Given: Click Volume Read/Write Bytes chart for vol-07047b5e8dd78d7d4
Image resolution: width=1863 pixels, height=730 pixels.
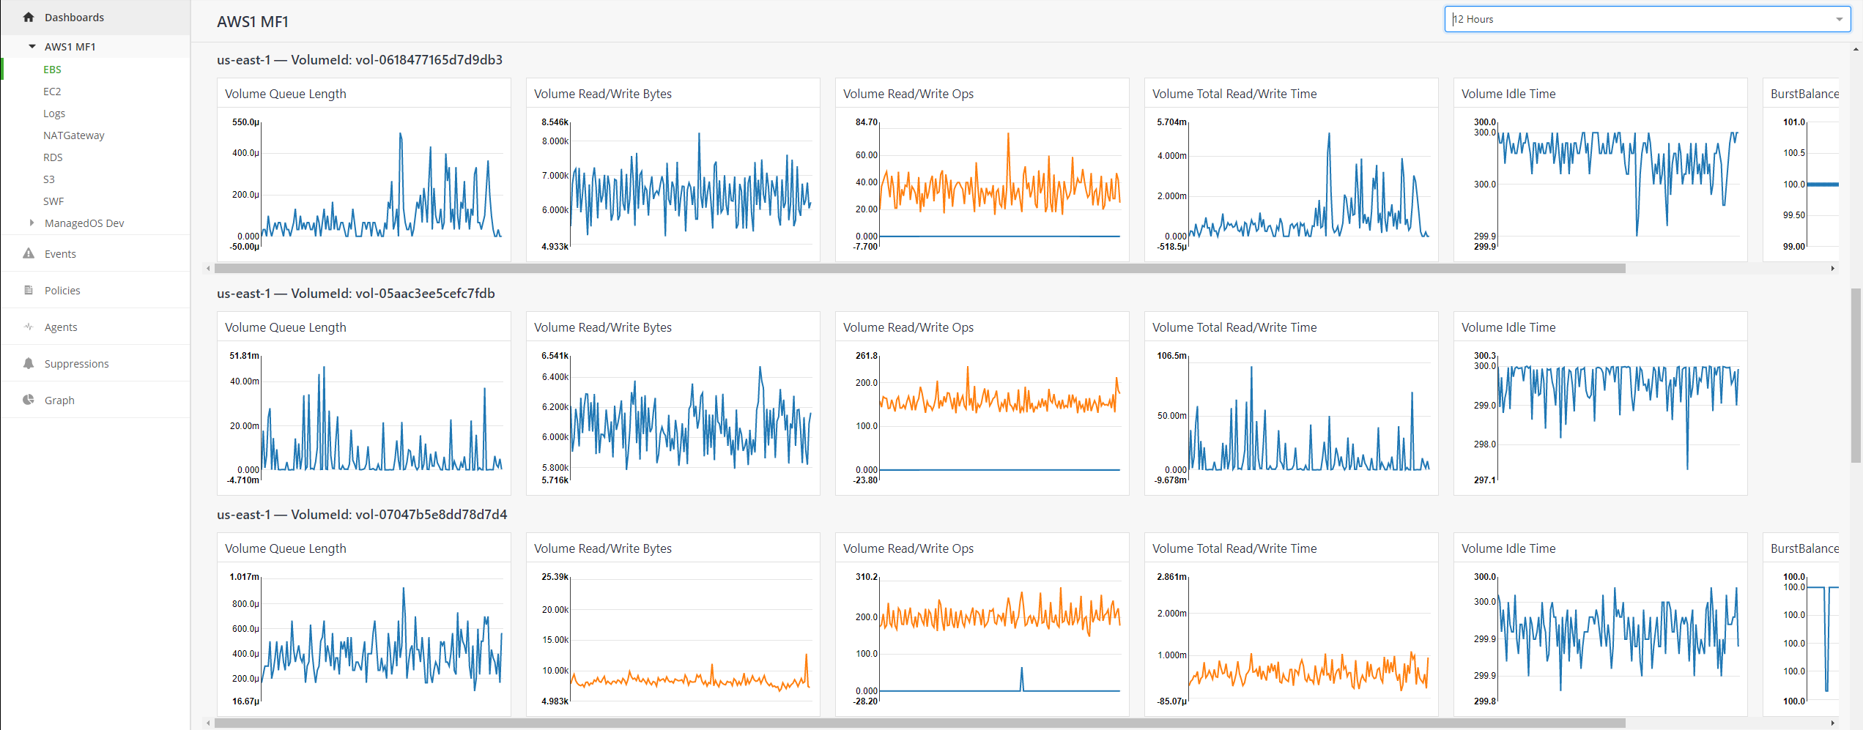Looking at the screenshot, I should point(673,625).
